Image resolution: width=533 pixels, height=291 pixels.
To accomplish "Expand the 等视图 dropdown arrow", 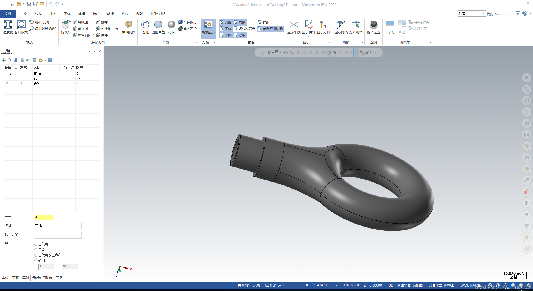I will [x=90, y=22].
